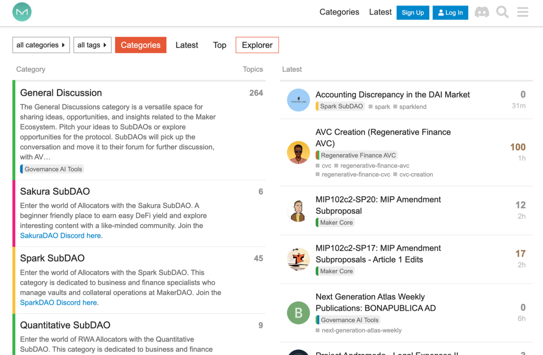Follow the SakuraDAO Discord here link
Screen dimensions: 543x355
point(61,235)
